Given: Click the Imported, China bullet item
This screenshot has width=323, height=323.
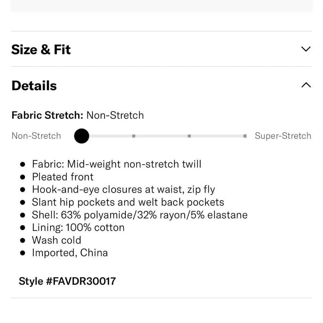Looking at the screenshot, I should click(x=70, y=253).
